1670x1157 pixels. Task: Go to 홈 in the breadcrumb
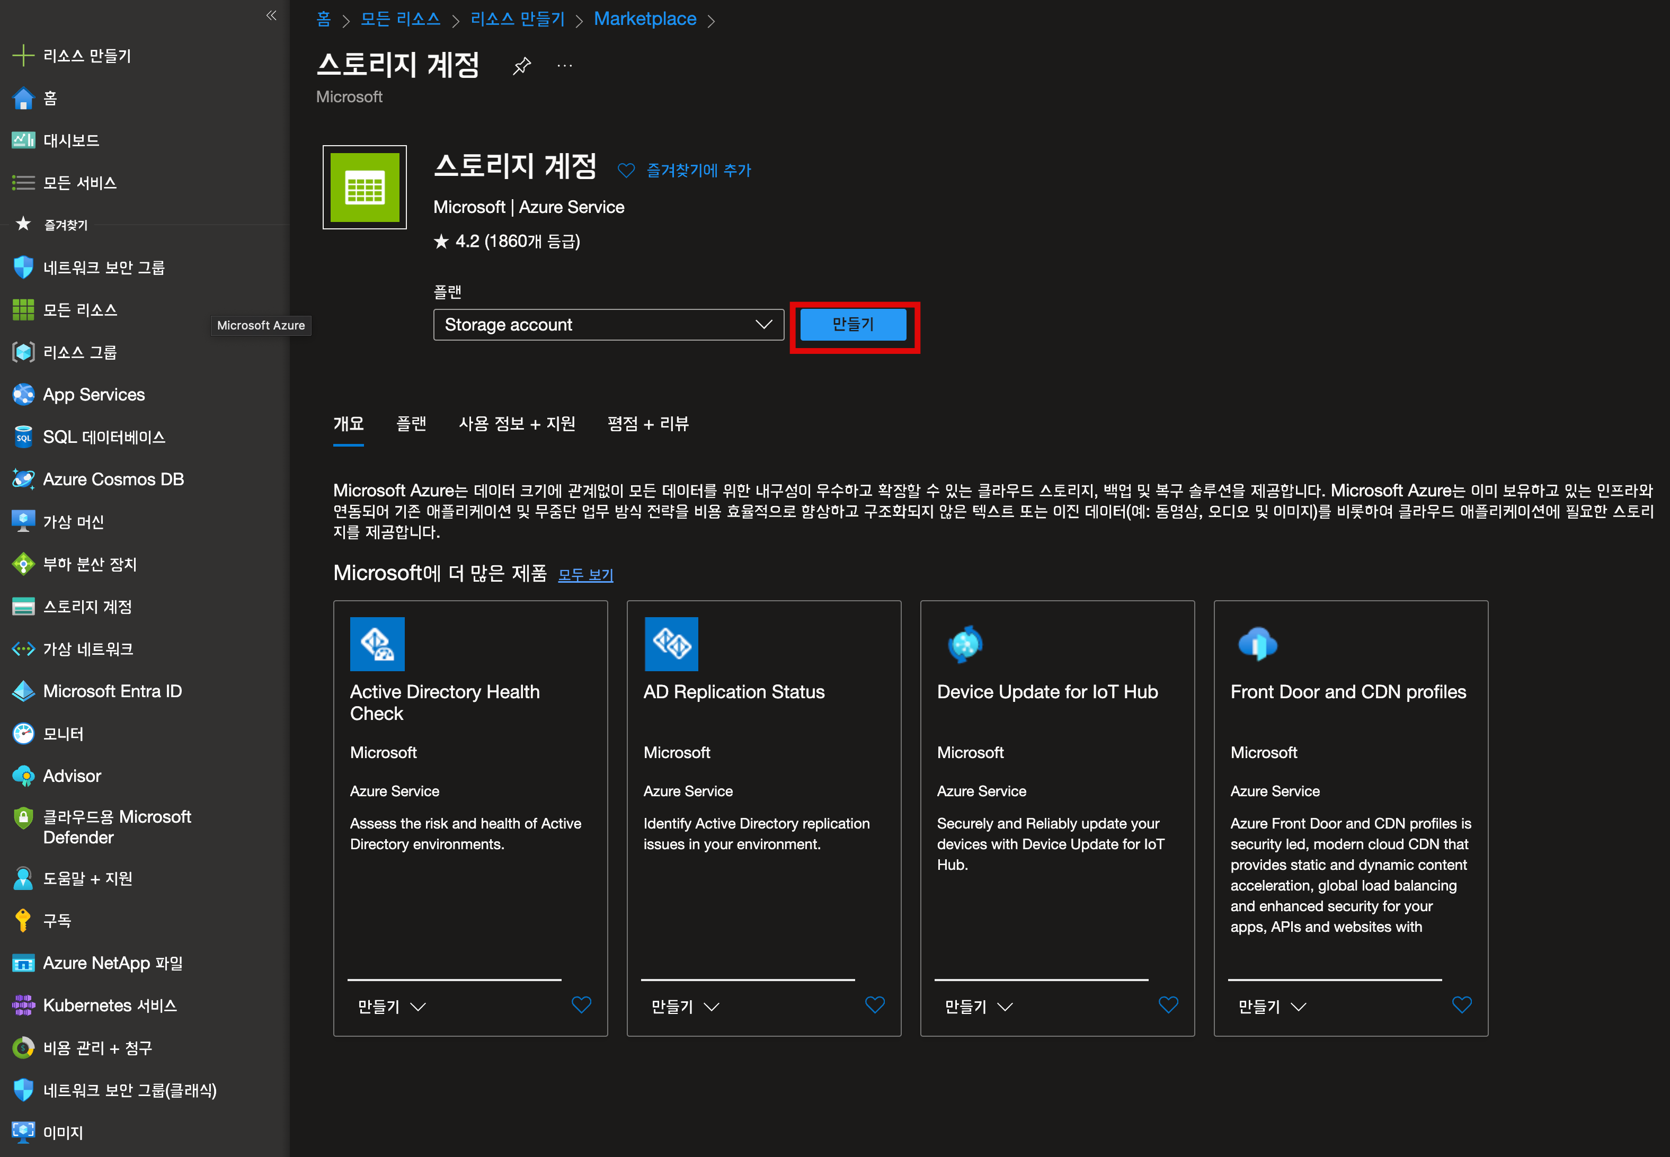(x=323, y=19)
